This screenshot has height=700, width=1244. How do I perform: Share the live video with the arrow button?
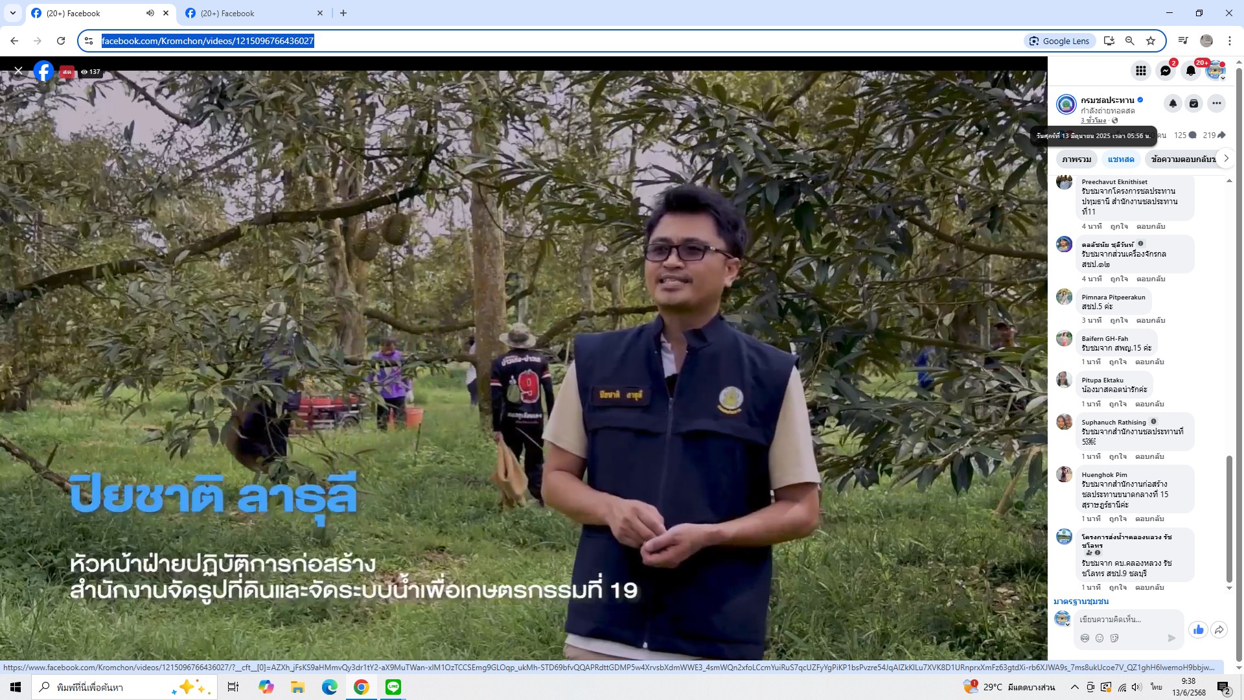[1219, 630]
